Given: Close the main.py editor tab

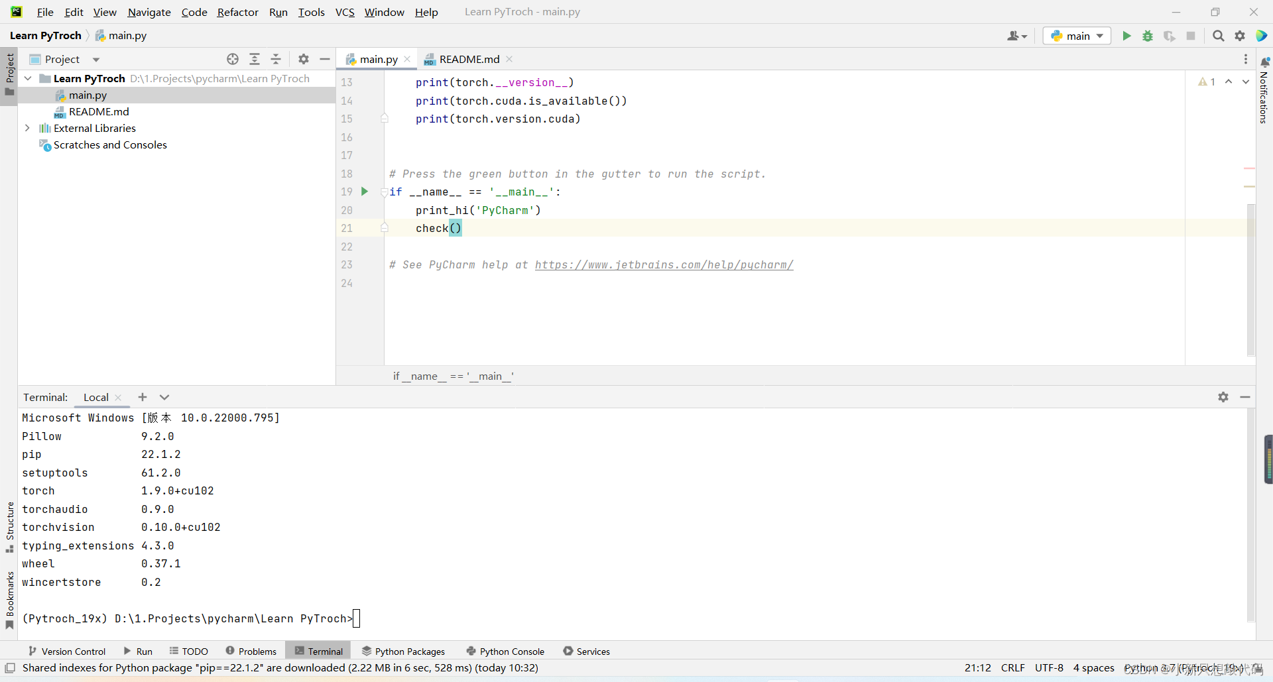Looking at the screenshot, I should (407, 60).
